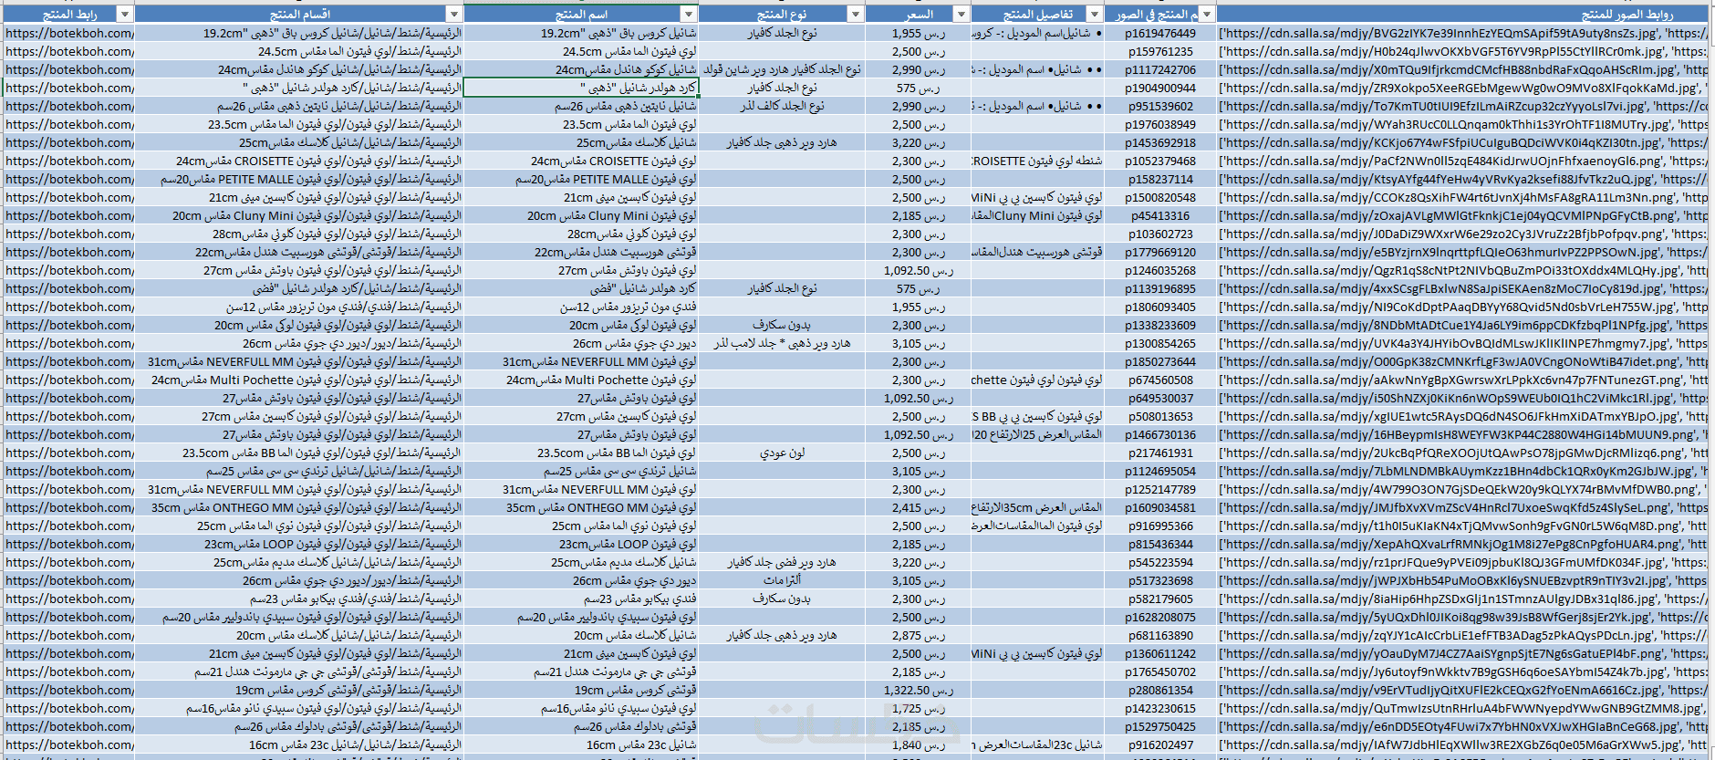Open filter dropdown for اقسام المنتج column

pos(453,14)
